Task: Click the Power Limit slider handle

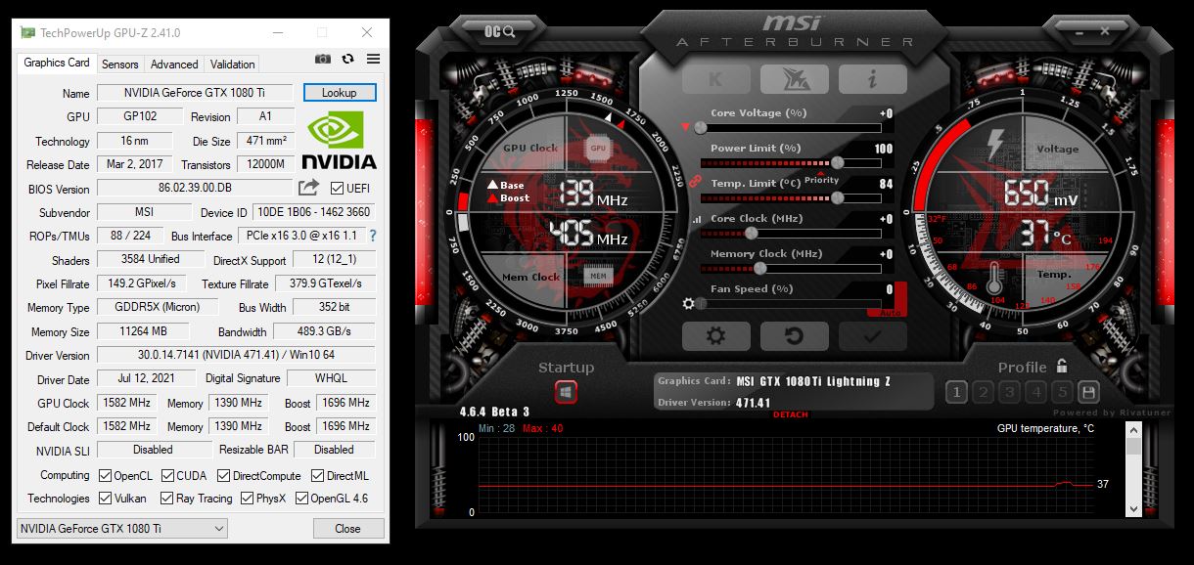Action: pos(837,162)
